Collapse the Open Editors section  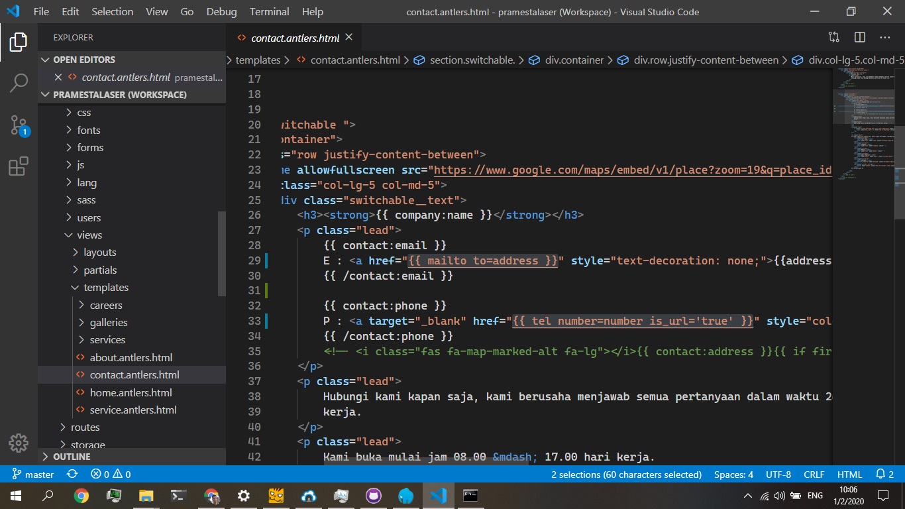[132, 60]
